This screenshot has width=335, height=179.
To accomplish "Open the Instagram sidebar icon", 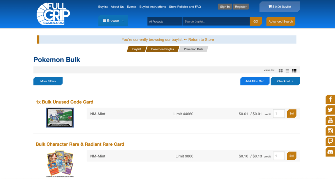I will coord(330,131).
